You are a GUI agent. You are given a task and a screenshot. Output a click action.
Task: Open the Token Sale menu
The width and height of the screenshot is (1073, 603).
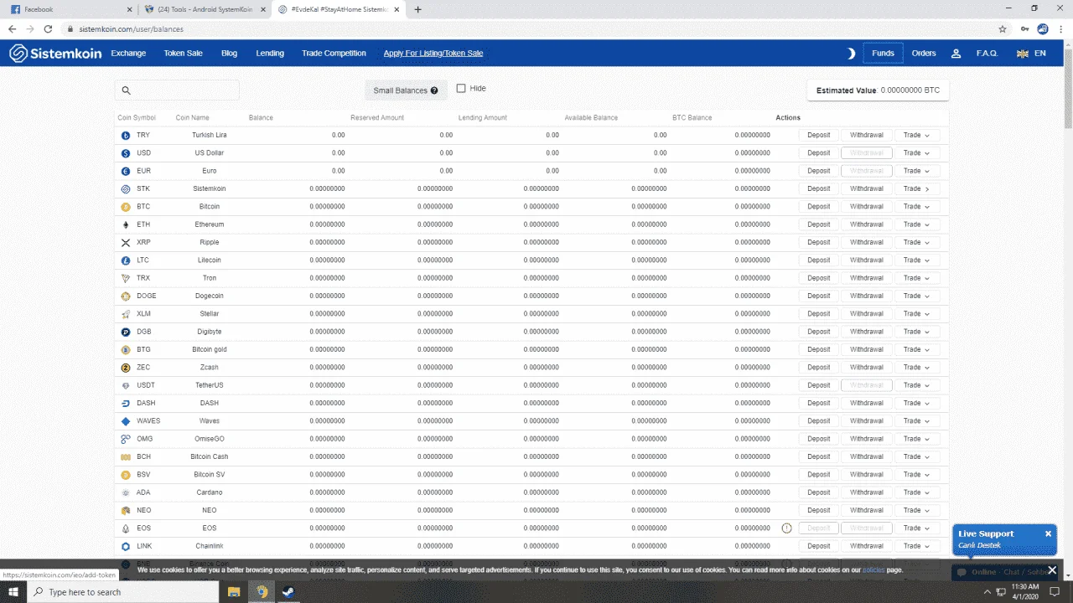point(183,54)
